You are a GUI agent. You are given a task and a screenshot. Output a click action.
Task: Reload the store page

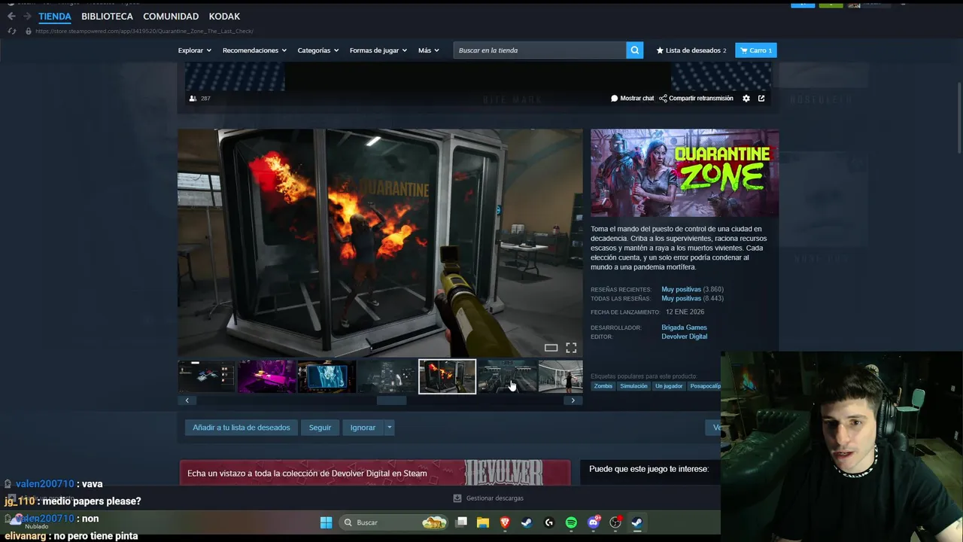[11, 31]
